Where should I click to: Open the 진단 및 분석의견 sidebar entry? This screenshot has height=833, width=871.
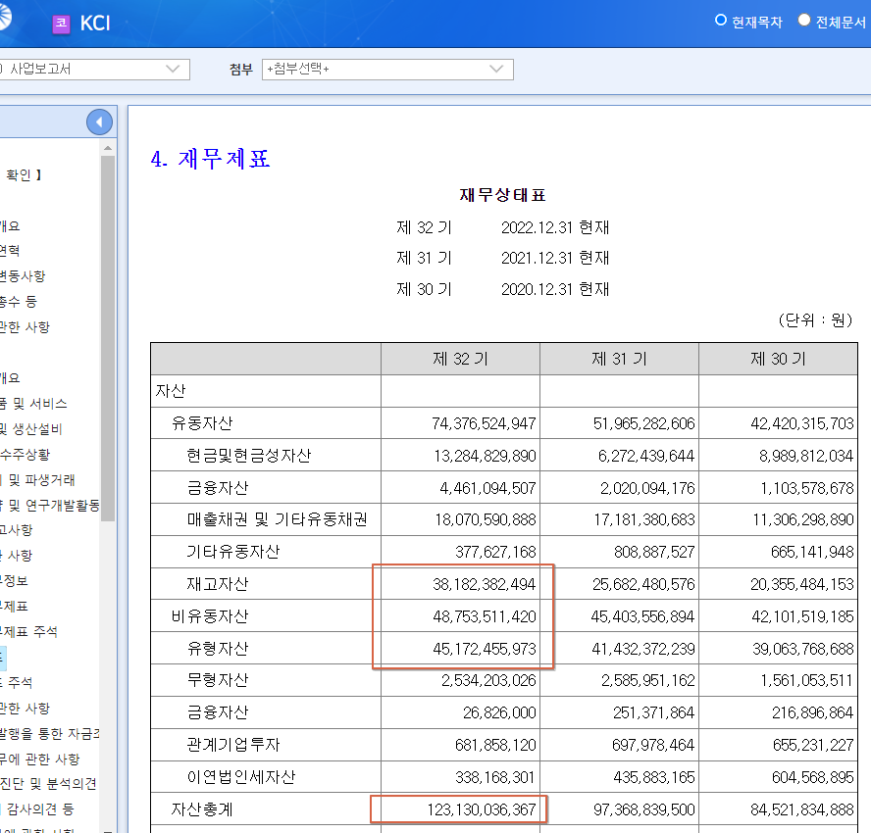tap(48, 784)
